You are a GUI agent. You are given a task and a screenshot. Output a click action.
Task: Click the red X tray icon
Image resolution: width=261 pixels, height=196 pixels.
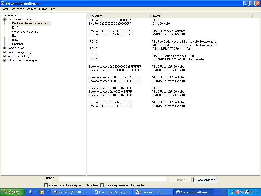click(x=237, y=192)
